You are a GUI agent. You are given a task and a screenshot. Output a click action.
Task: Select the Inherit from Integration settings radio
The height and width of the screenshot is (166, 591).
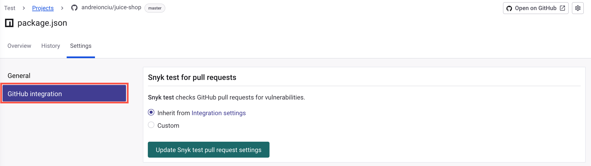tap(151, 112)
